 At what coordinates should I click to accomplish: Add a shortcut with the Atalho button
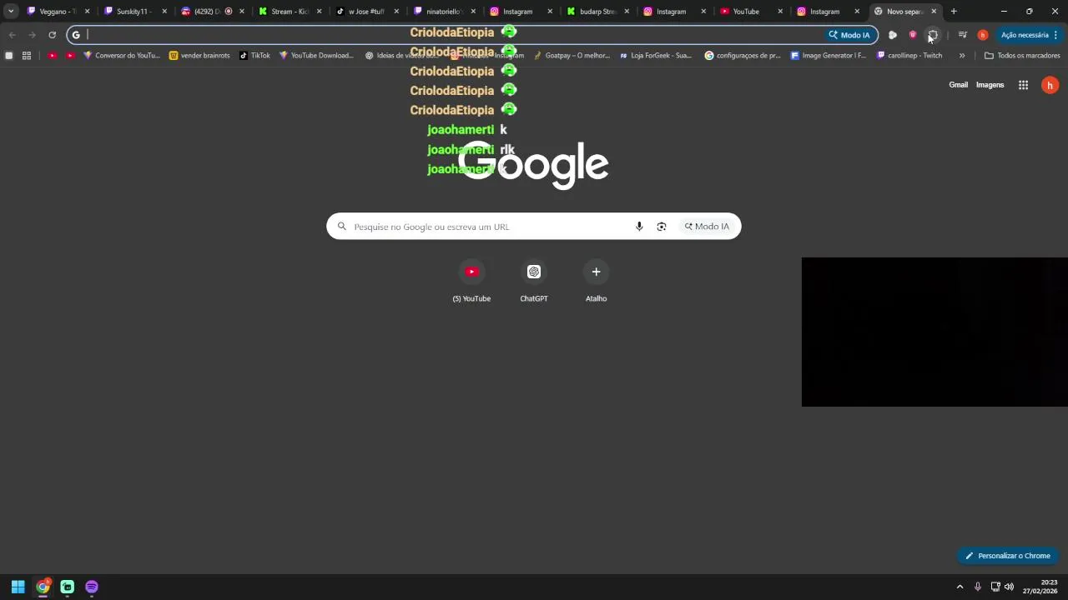pyautogui.click(x=596, y=282)
